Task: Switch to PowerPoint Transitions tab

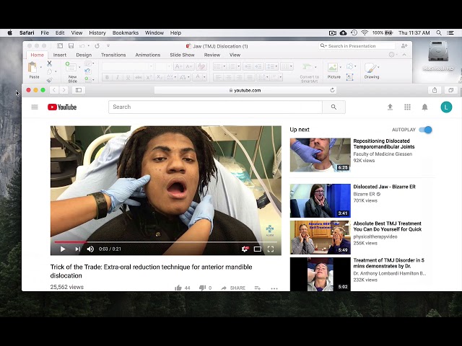Action: pos(113,55)
